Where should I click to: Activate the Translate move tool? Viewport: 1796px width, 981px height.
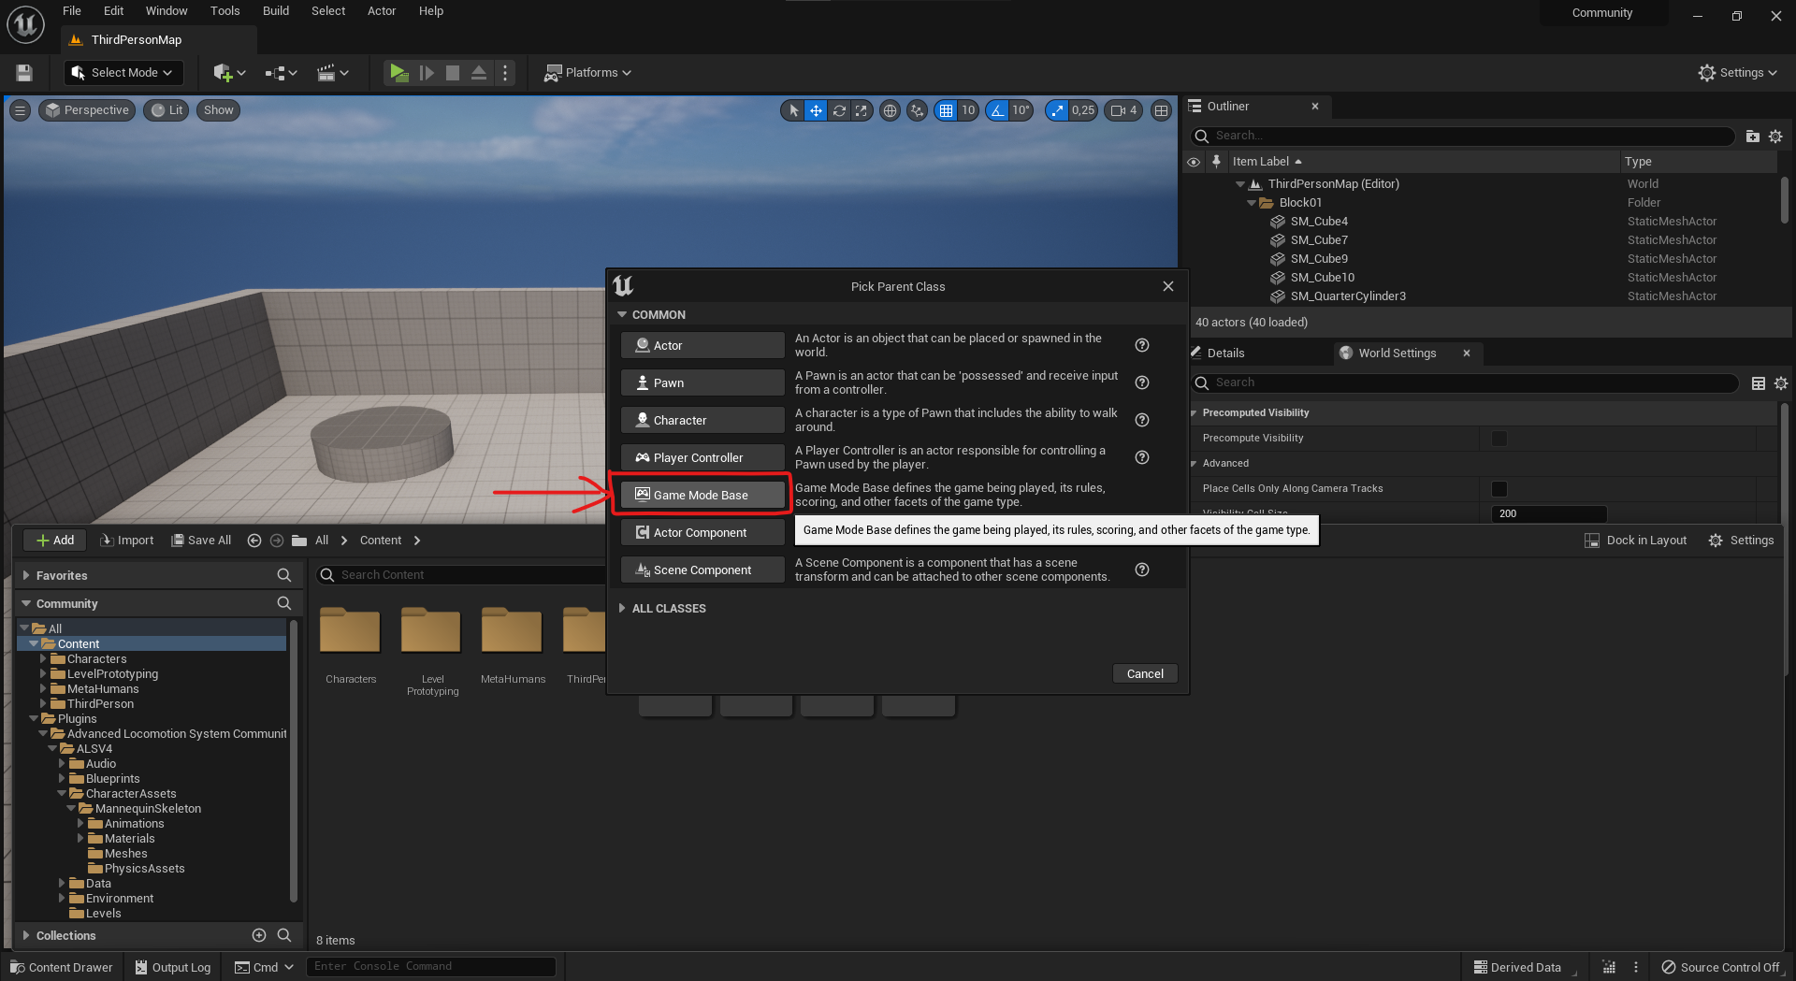coord(816,110)
